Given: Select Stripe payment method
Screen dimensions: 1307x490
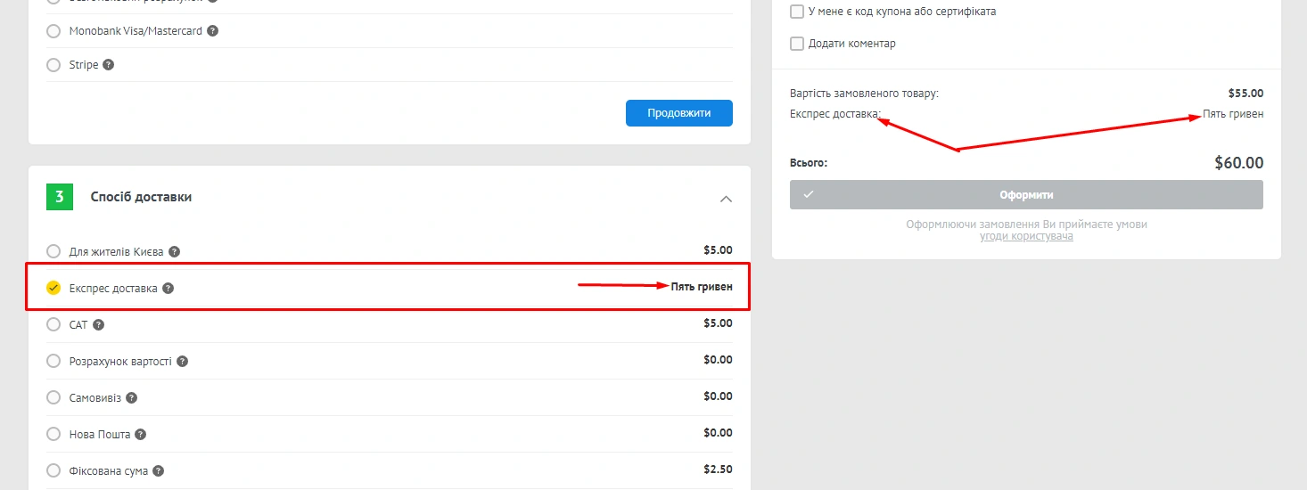Looking at the screenshot, I should (x=53, y=65).
